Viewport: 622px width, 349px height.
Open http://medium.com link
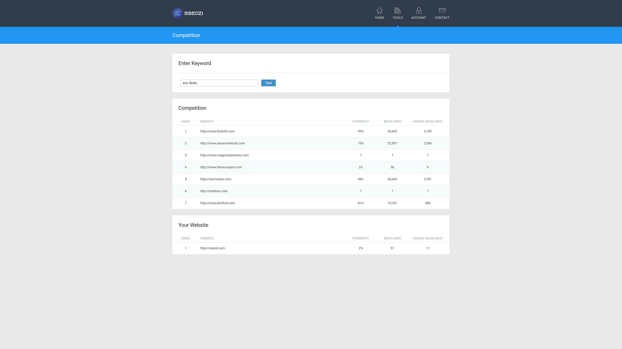[214, 191]
